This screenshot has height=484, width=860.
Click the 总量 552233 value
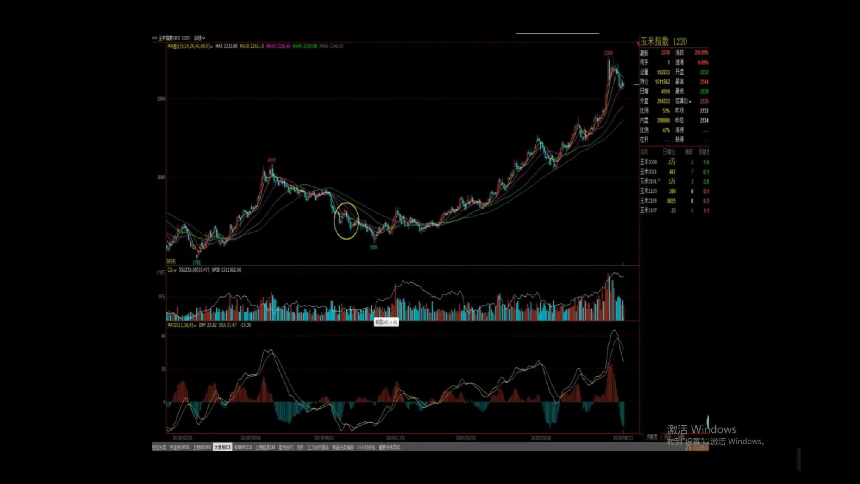click(663, 72)
